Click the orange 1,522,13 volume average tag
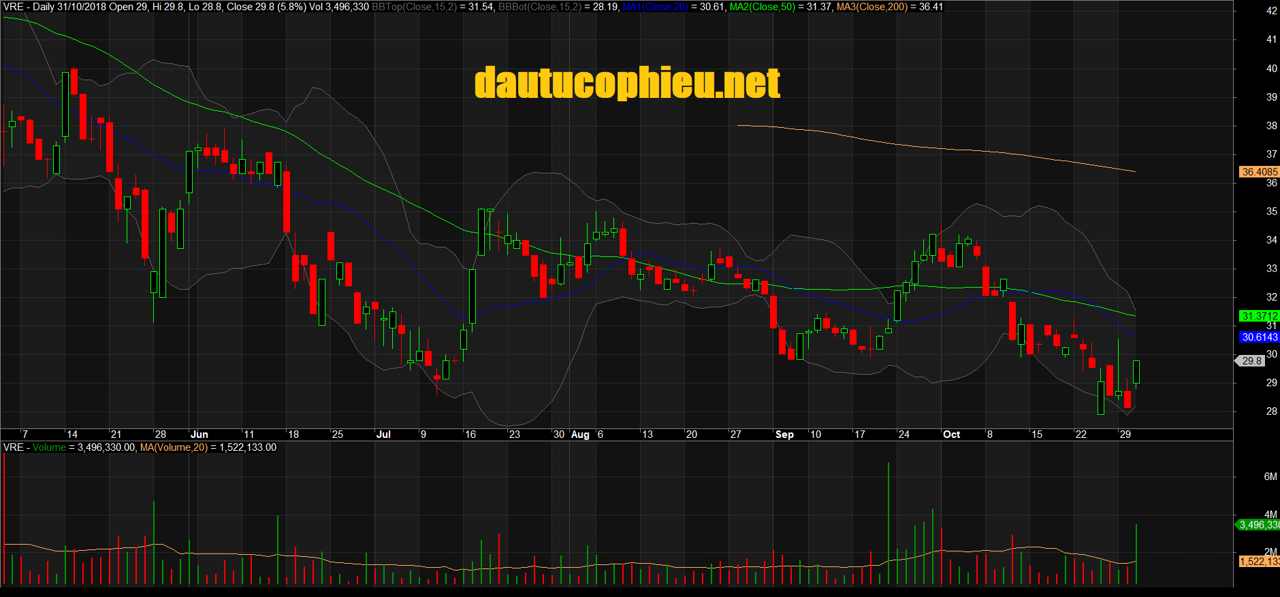Image resolution: width=1280 pixels, height=597 pixels. click(1259, 562)
